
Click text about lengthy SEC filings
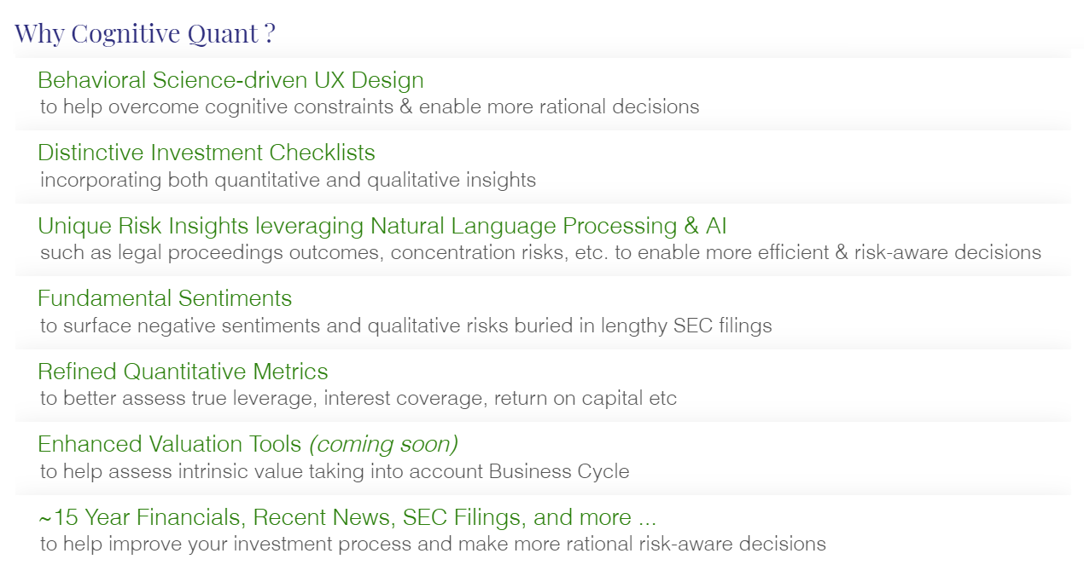click(406, 326)
